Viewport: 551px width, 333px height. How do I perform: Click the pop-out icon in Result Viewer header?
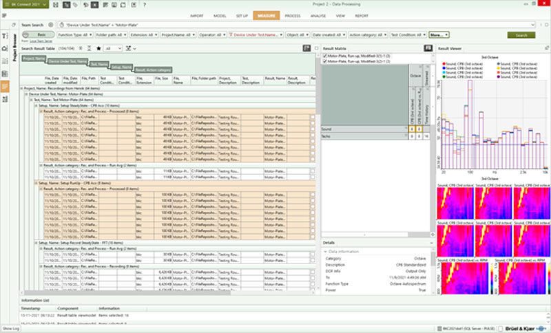(547, 48)
